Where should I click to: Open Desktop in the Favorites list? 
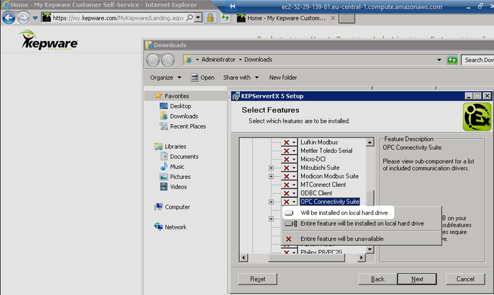(x=181, y=106)
